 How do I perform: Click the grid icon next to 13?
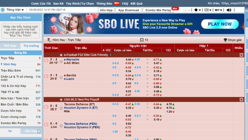click(142, 40)
